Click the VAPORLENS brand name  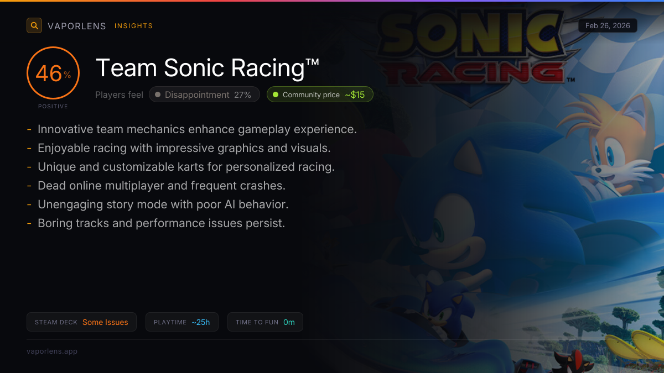pyautogui.click(x=77, y=26)
